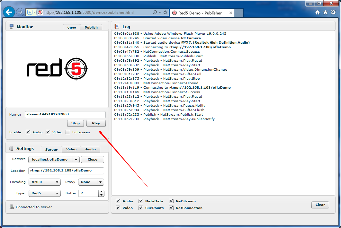
Task: Click the Play button
Action: tap(96, 123)
